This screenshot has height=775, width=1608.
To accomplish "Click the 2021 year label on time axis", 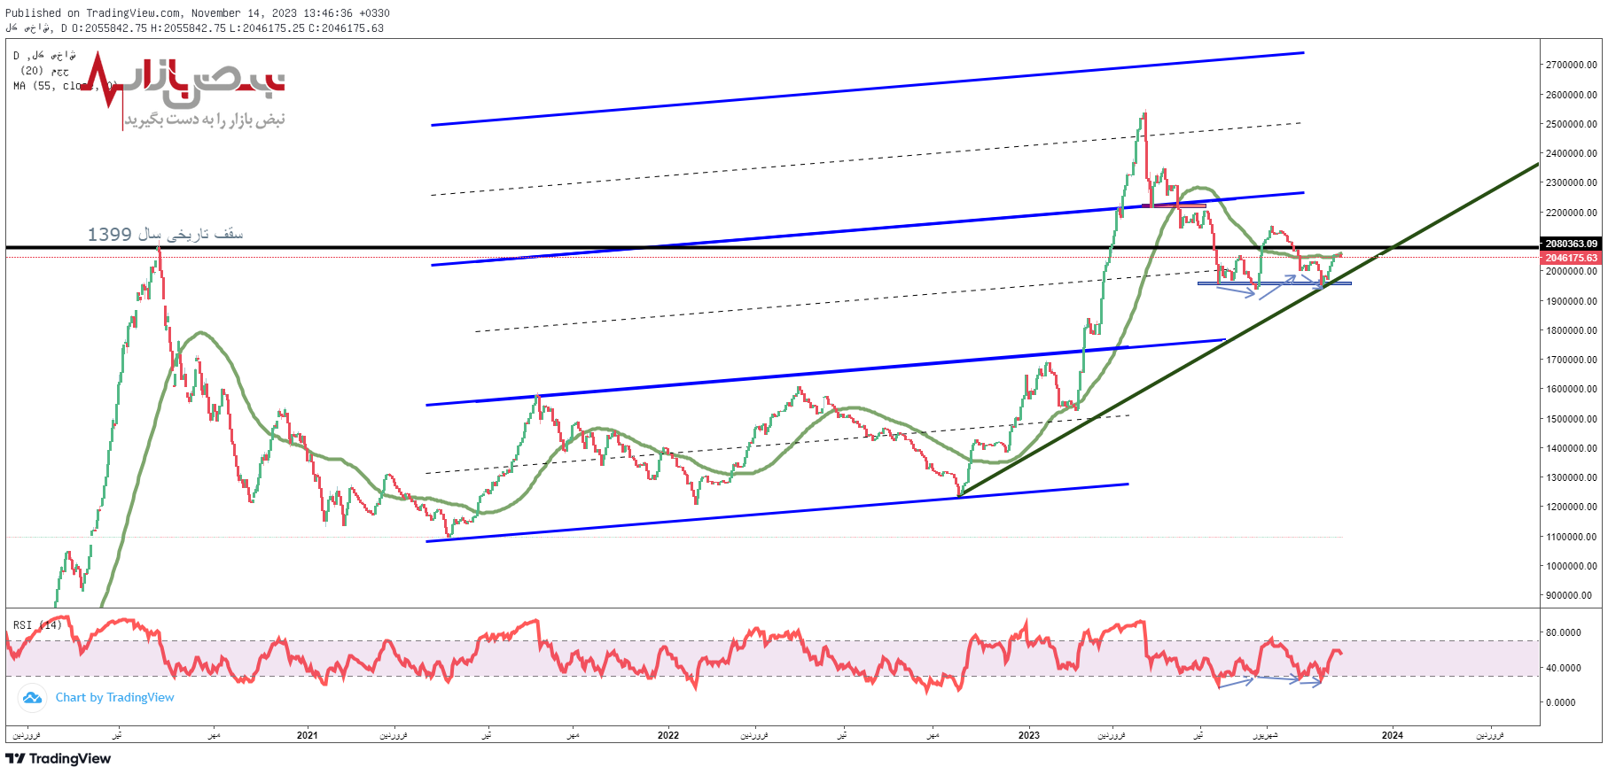I will click(307, 735).
